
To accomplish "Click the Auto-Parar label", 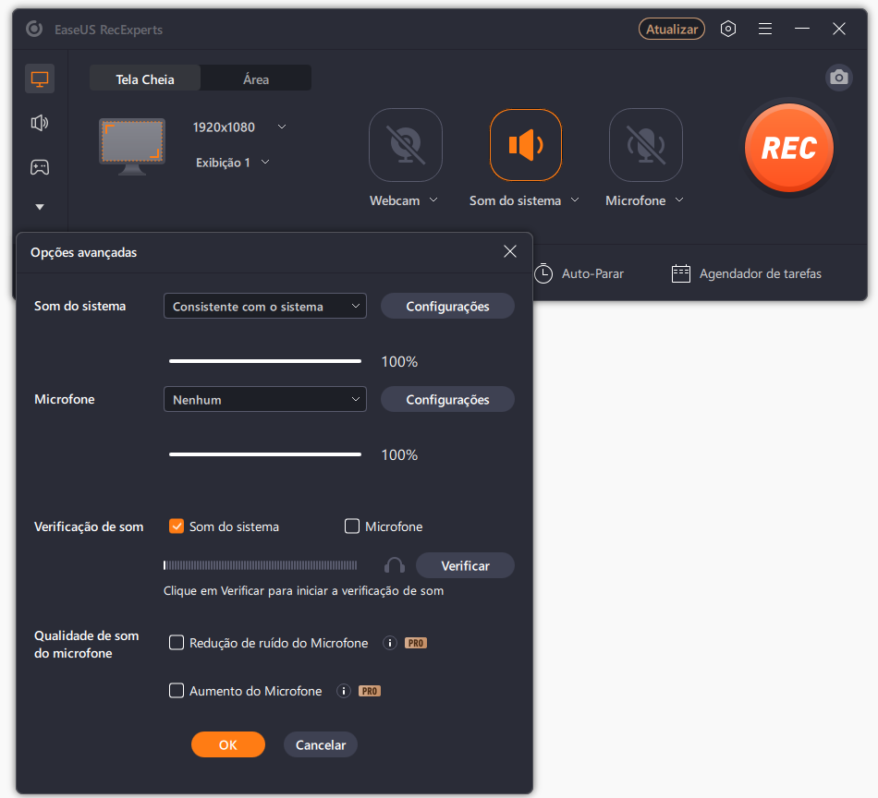I will point(592,273).
